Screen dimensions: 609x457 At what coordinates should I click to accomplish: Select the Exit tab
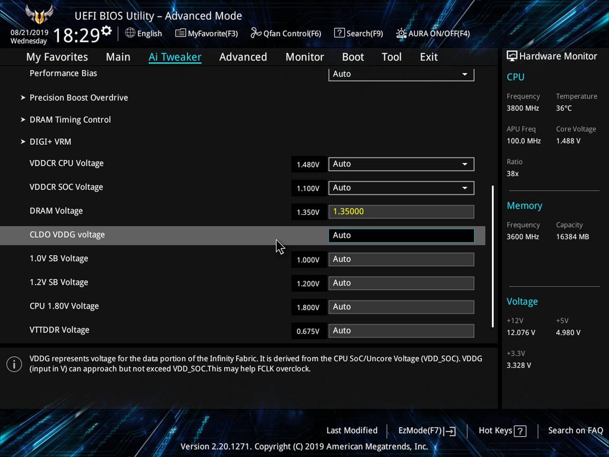pos(429,57)
